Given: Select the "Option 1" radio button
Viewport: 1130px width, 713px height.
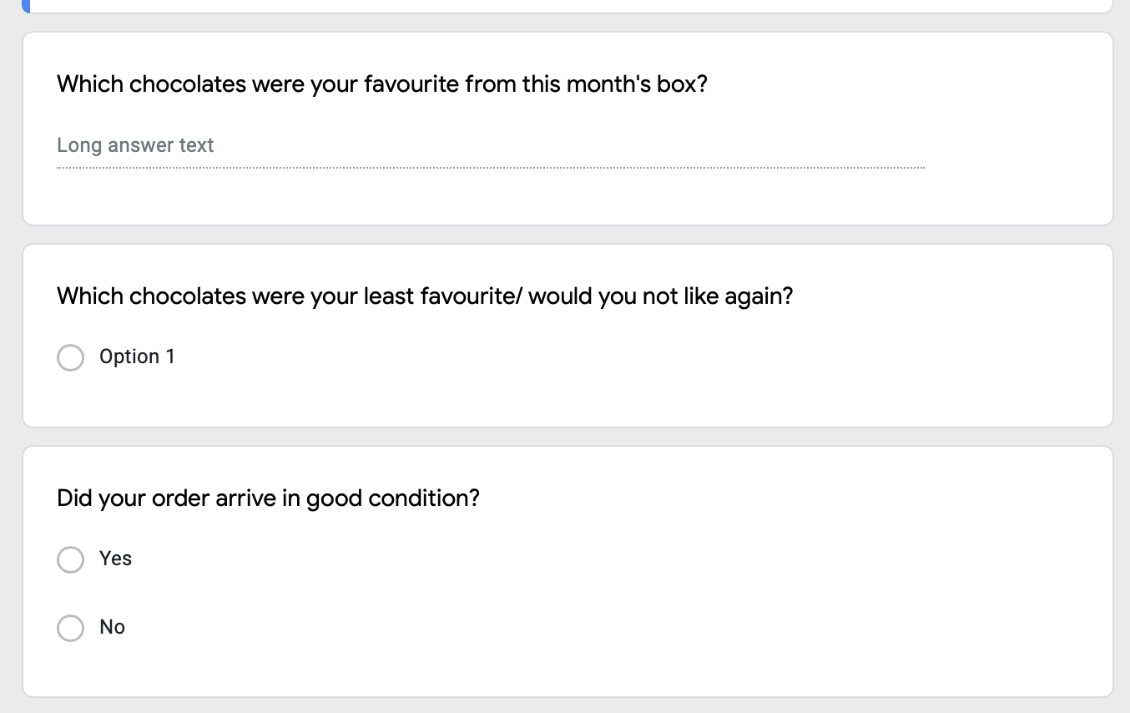Looking at the screenshot, I should pyautogui.click(x=70, y=357).
